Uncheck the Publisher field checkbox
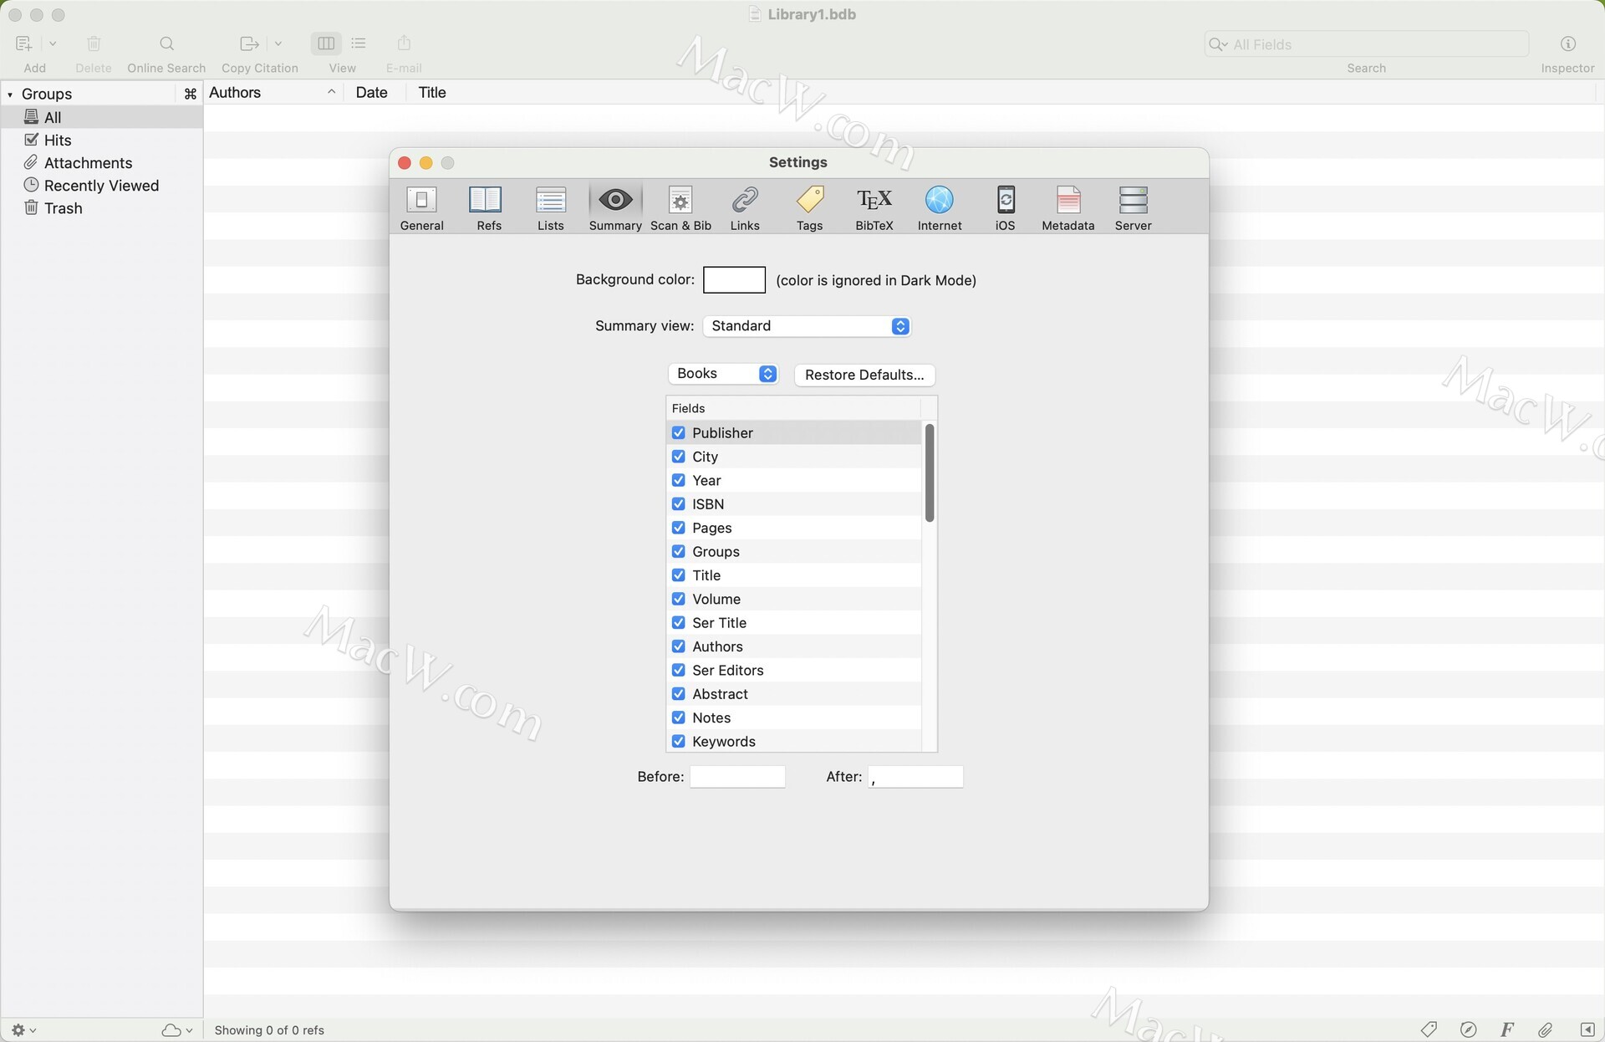This screenshot has height=1042, width=1605. click(x=679, y=432)
